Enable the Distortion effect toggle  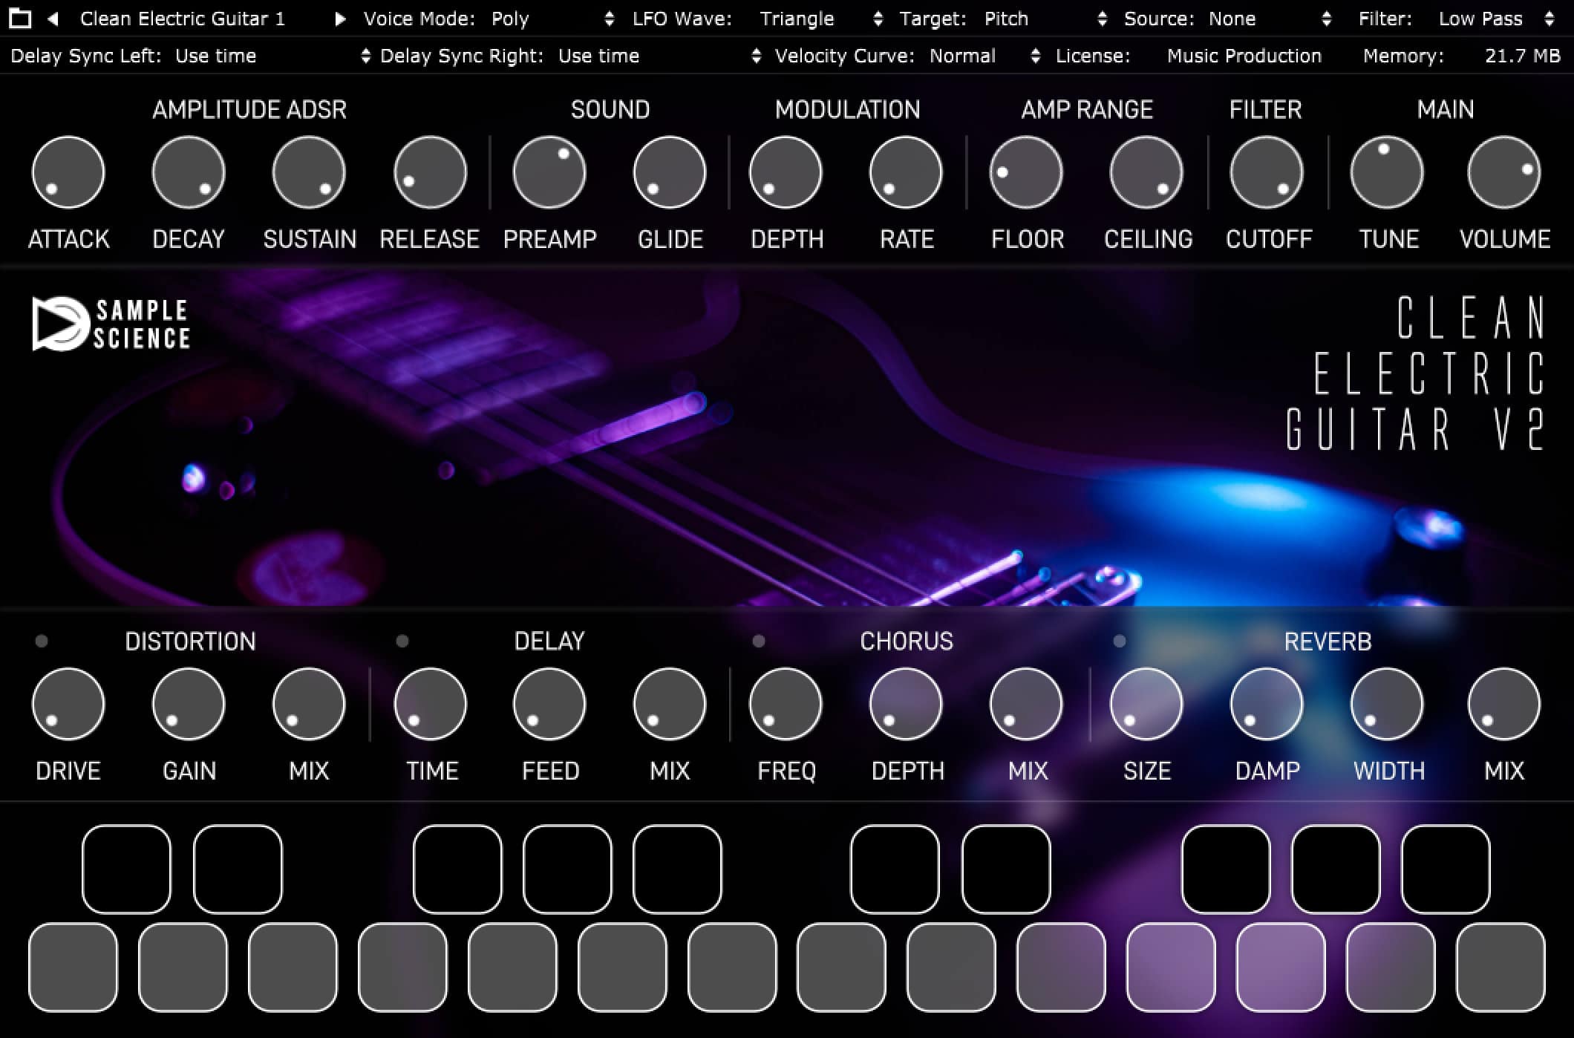tap(42, 641)
